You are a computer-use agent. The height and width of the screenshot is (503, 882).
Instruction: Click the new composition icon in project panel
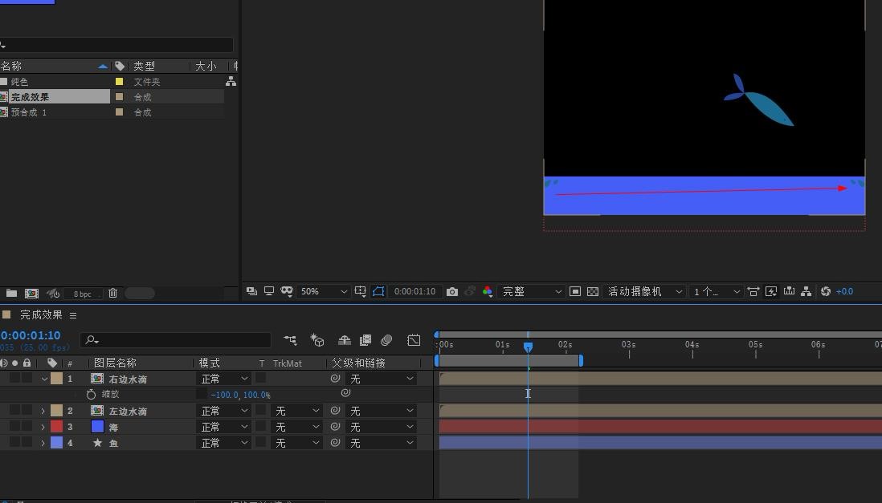pyautogui.click(x=31, y=294)
